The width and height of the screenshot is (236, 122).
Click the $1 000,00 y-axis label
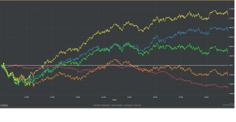point(232,18)
